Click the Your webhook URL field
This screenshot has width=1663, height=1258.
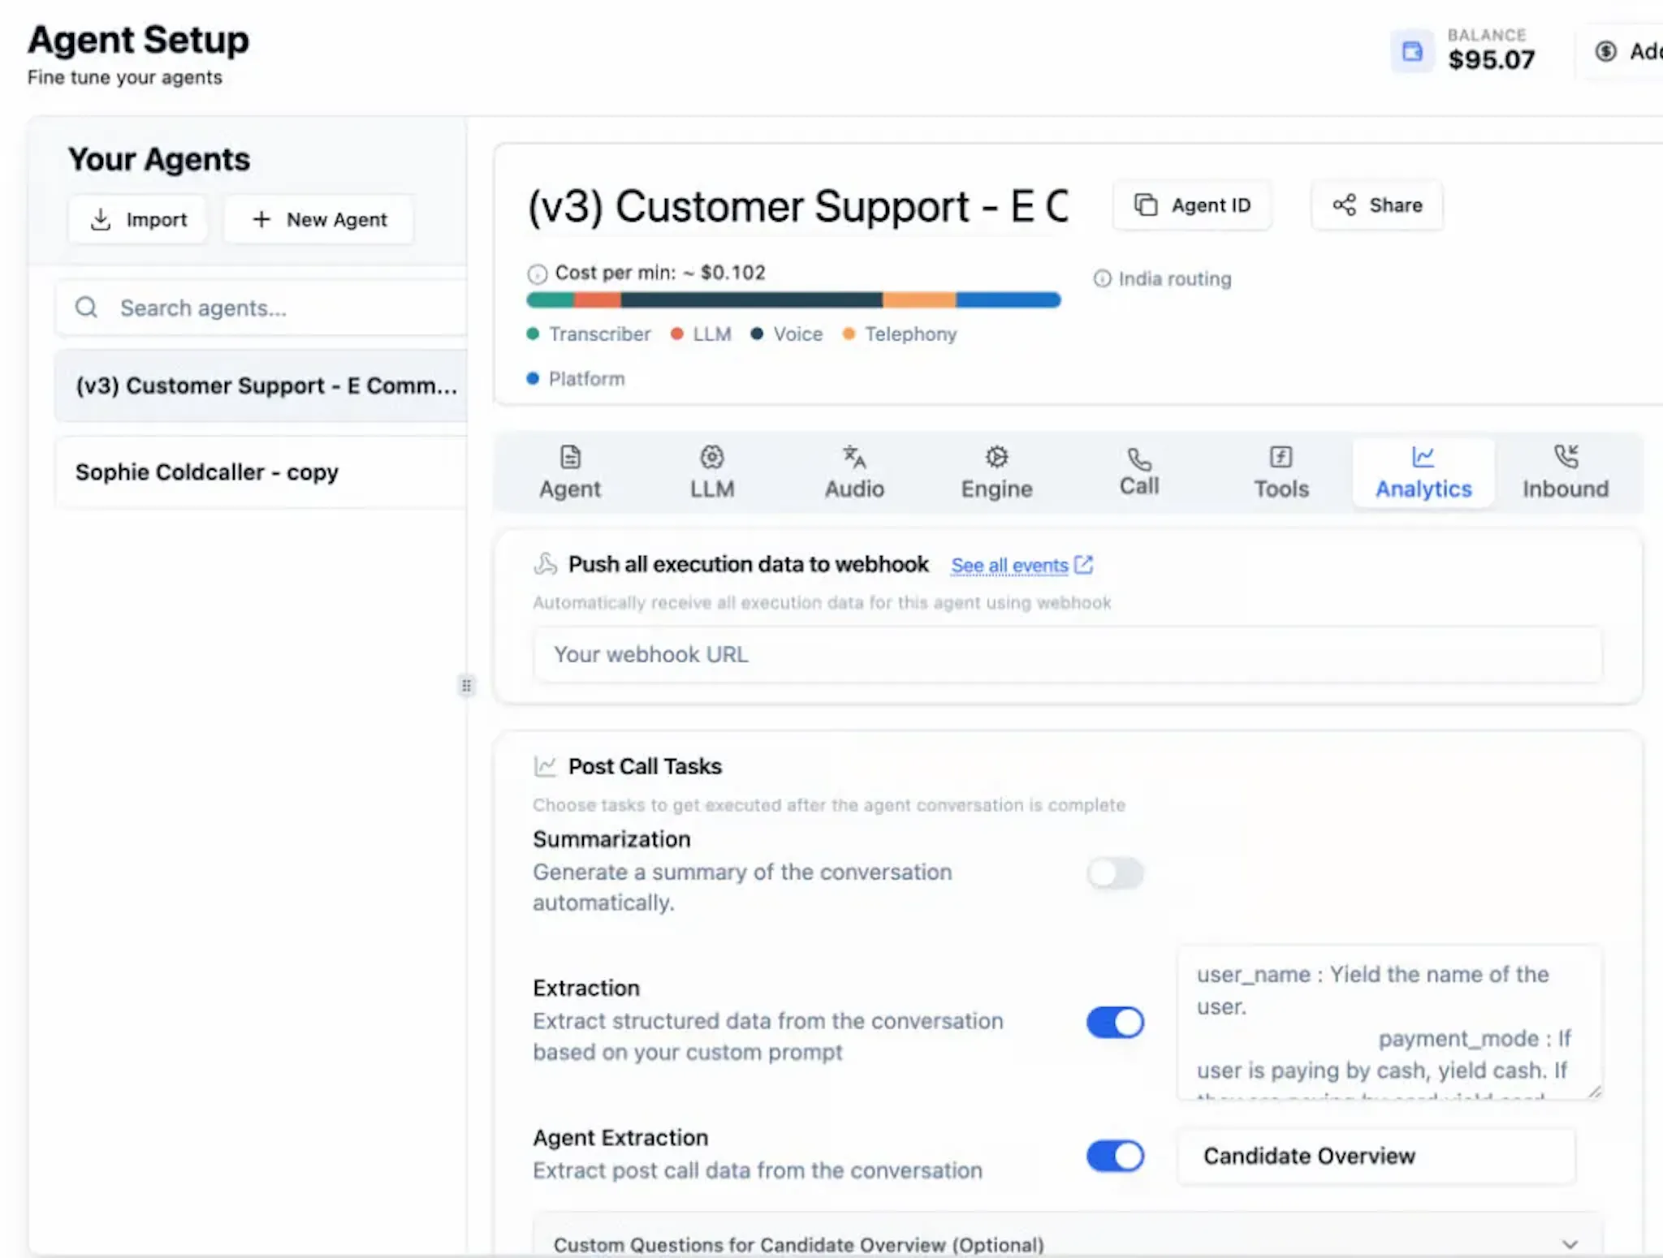point(1068,654)
